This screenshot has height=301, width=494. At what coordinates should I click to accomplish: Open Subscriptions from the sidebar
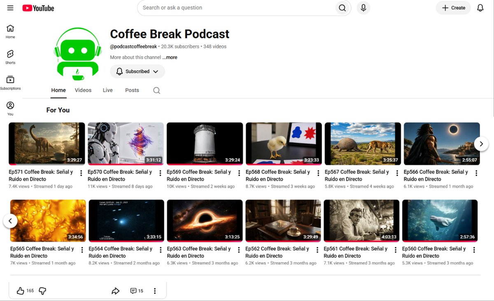click(10, 83)
